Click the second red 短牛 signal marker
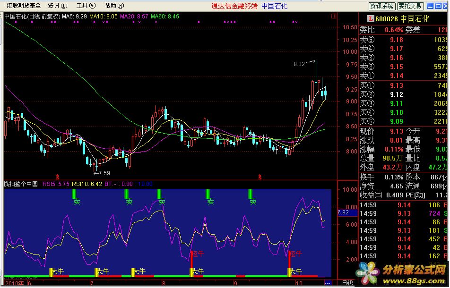450x288 pixels. coord(295,254)
